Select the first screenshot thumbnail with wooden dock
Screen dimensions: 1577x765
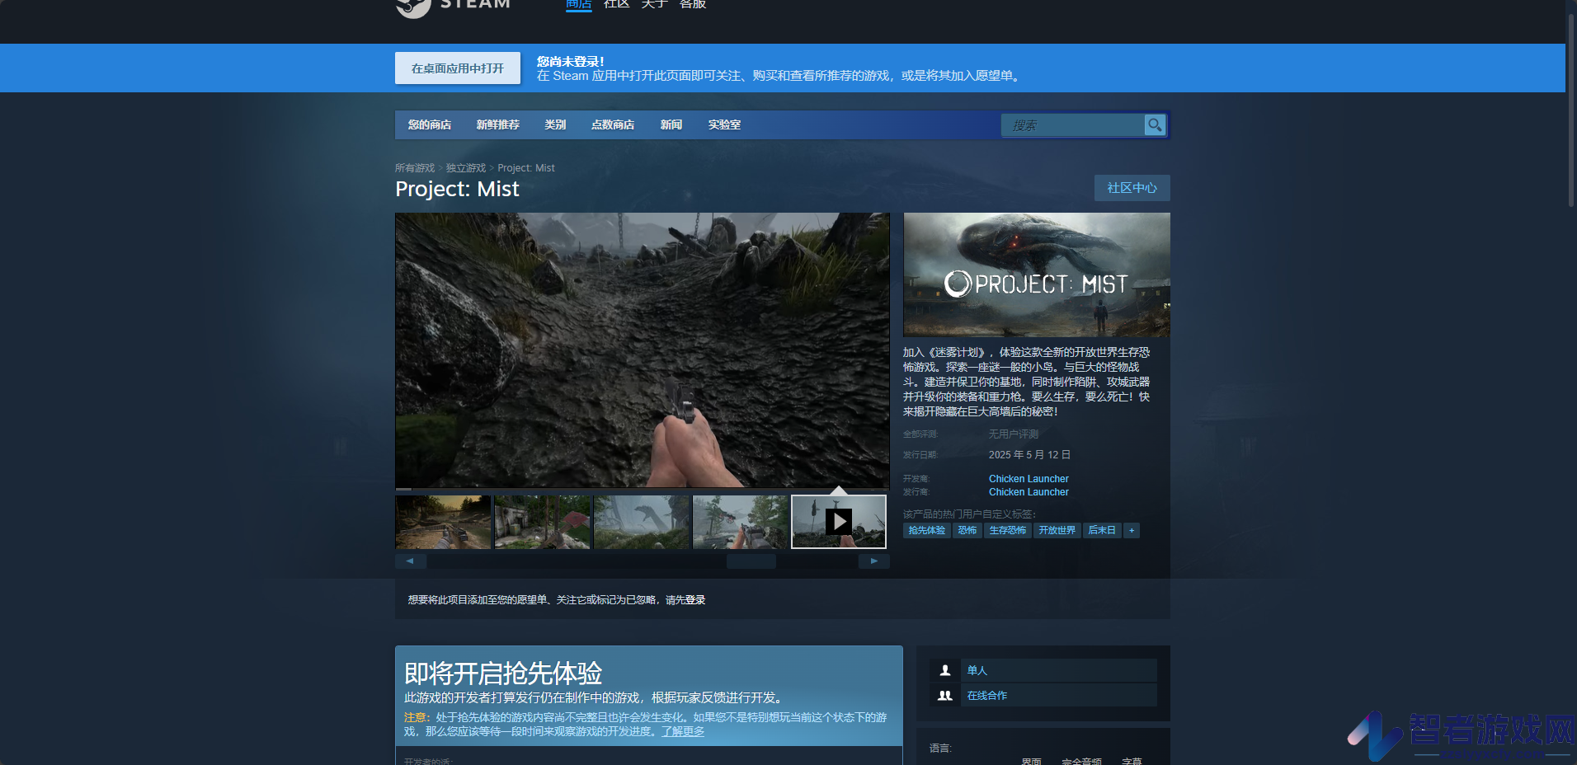point(443,522)
